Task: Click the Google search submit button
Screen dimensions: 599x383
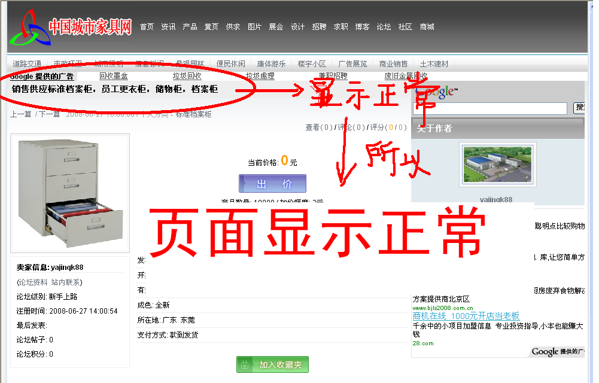Action: (579, 108)
